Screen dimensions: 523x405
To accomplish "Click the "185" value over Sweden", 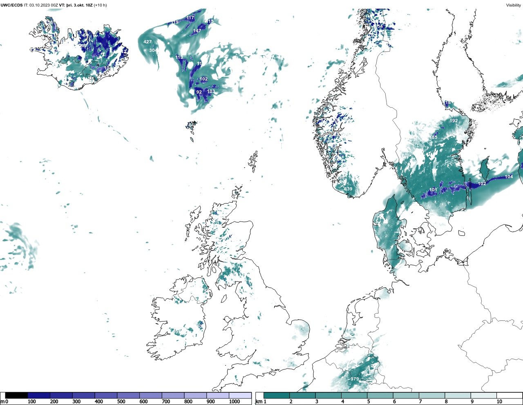I will tap(434, 137).
